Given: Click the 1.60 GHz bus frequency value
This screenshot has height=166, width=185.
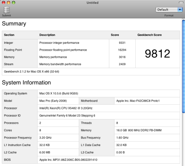Looking at the screenshot, I should pyautogui.click(x=122, y=138).
